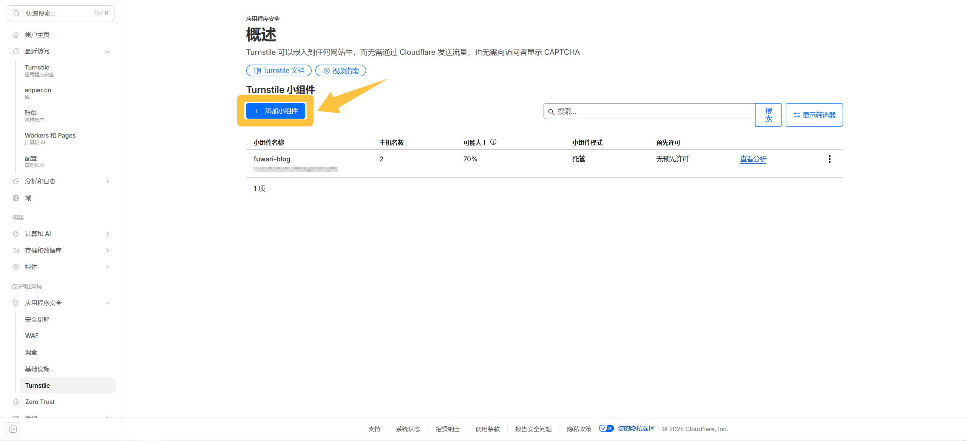
Task: Click the clock icon beside 最近访问
Action: click(x=16, y=51)
